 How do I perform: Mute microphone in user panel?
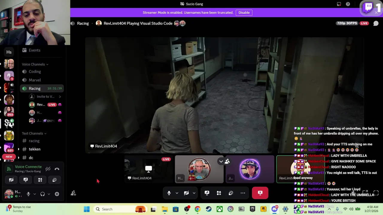point(28,194)
